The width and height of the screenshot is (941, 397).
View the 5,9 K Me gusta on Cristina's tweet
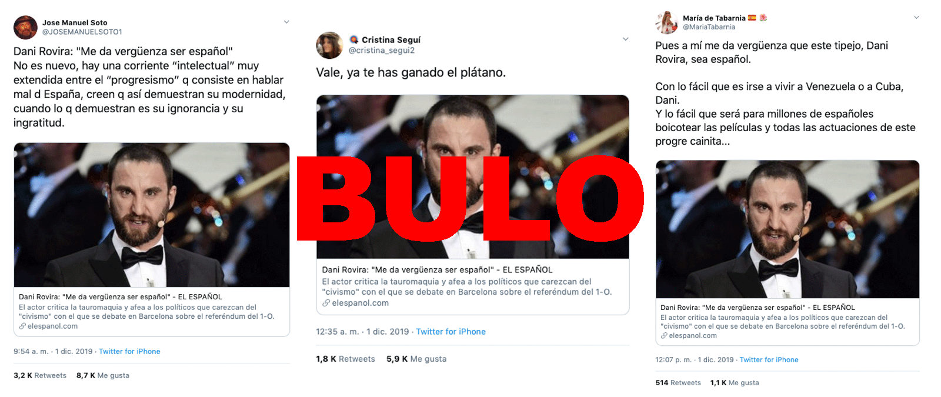[416, 359]
